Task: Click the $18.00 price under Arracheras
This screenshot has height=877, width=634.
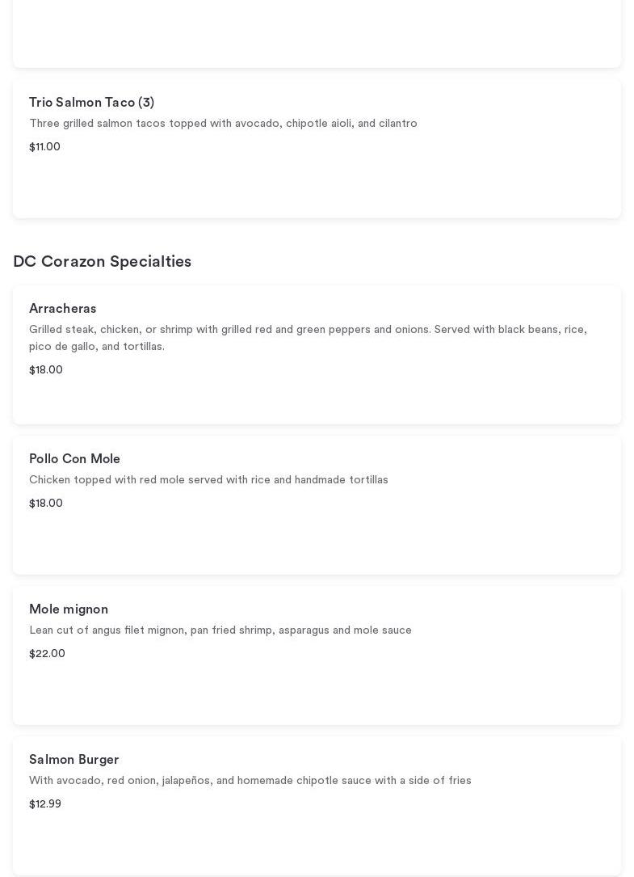Action: click(x=45, y=370)
